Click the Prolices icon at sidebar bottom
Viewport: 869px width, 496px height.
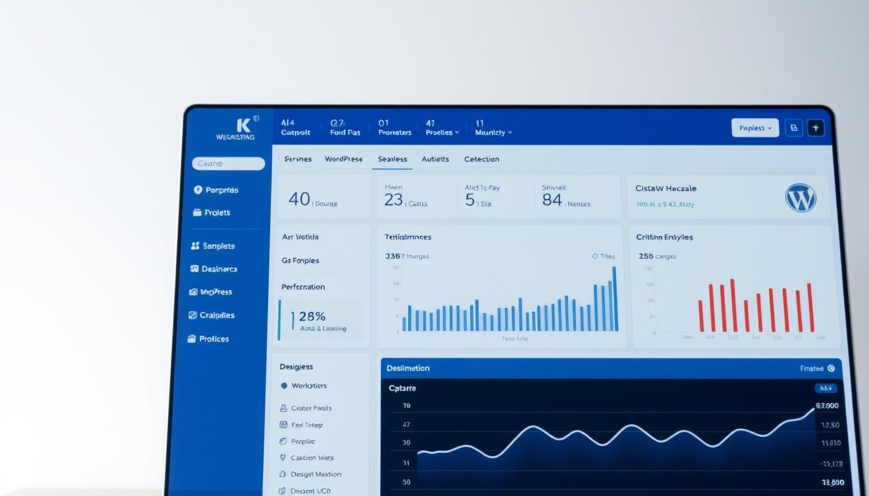click(x=191, y=338)
